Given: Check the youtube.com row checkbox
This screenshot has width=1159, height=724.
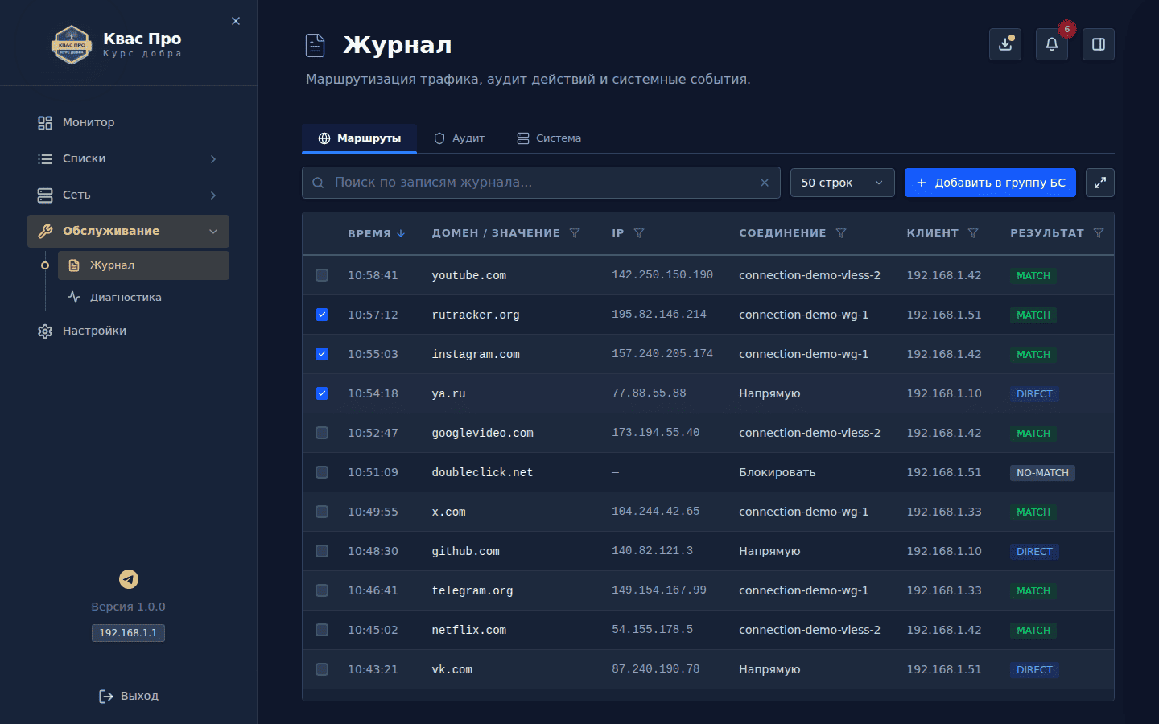Looking at the screenshot, I should click(322, 275).
